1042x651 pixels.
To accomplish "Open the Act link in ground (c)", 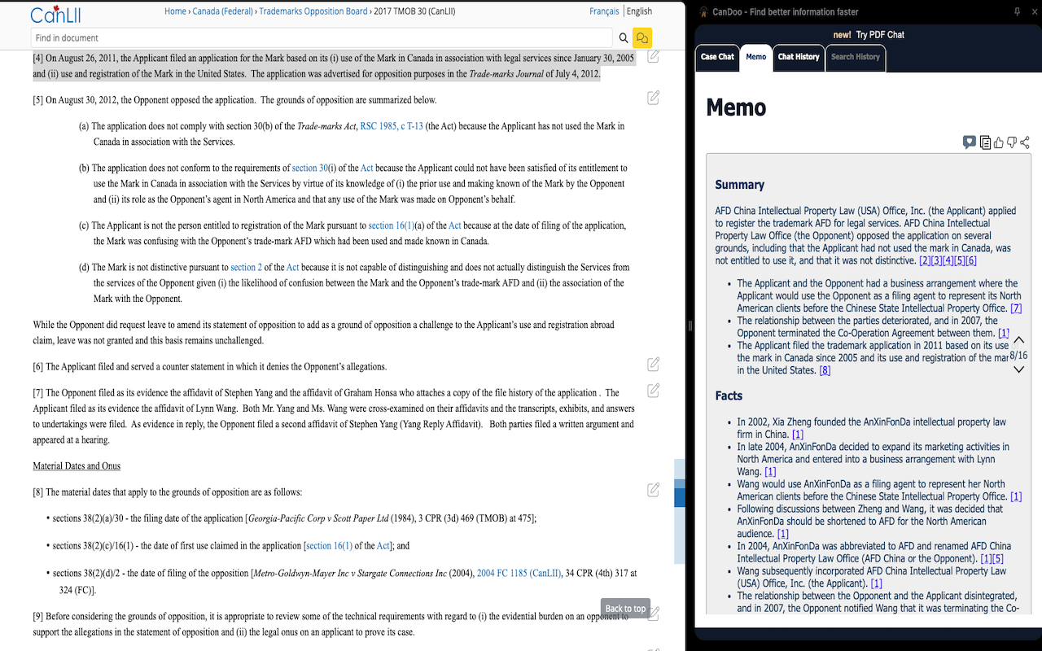I will point(455,225).
